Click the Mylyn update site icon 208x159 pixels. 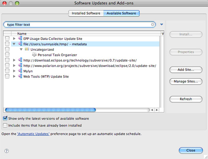coord(20,71)
